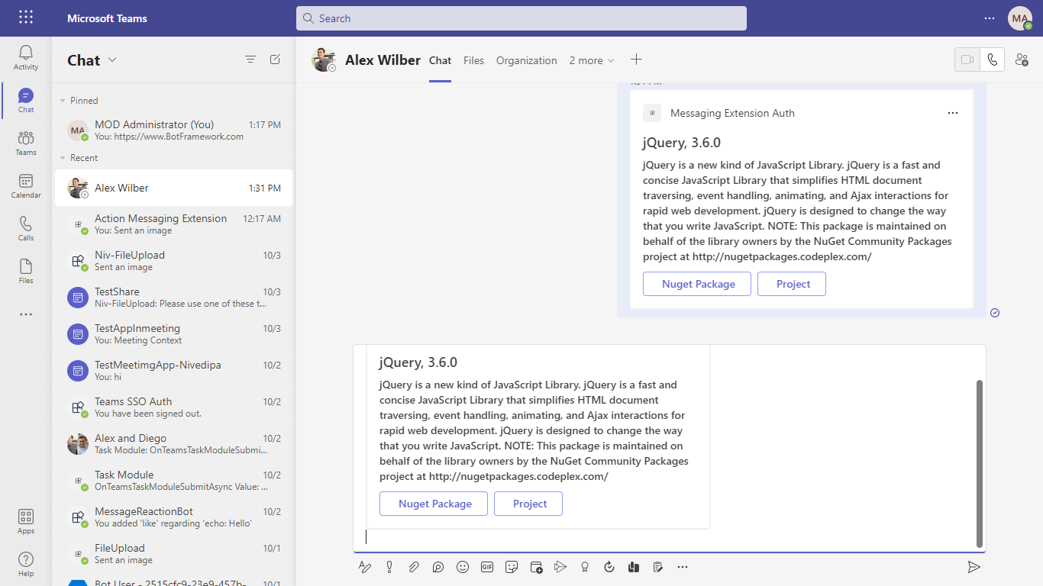Image resolution: width=1043 pixels, height=586 pixels.
Task: Open the MA profile avatar menu
Action: point(1020,18)
